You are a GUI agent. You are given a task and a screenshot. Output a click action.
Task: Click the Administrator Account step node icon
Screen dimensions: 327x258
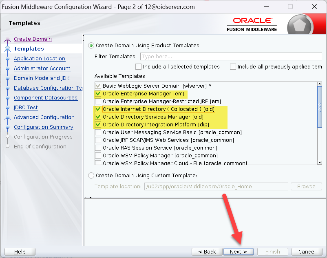(x=7, y=68)
